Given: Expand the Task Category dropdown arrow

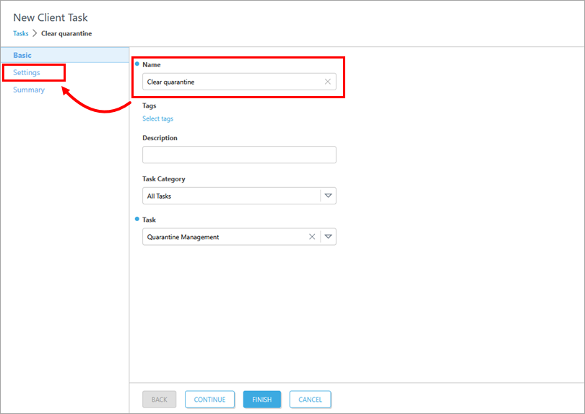Looking at the screenshot, I should 328,196.
